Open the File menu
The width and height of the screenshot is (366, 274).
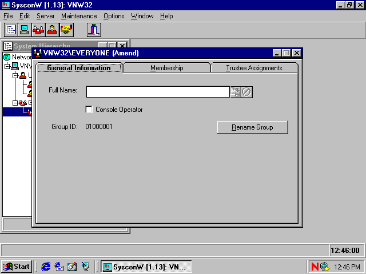[x=8, y=16]
